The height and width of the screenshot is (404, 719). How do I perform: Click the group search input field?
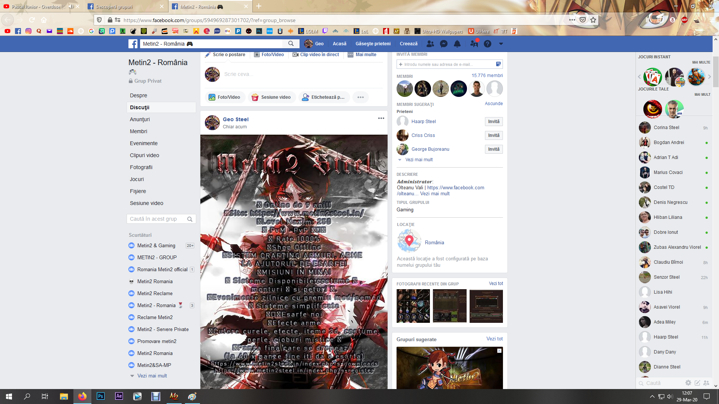[157, 219]
